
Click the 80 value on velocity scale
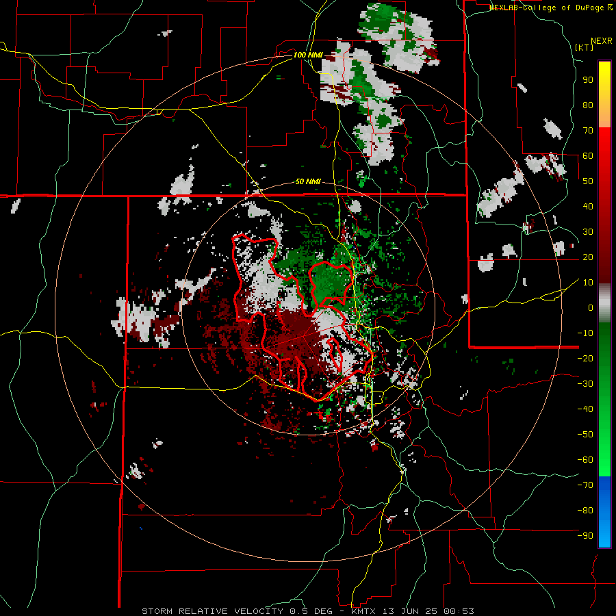[x=588, y=105]
